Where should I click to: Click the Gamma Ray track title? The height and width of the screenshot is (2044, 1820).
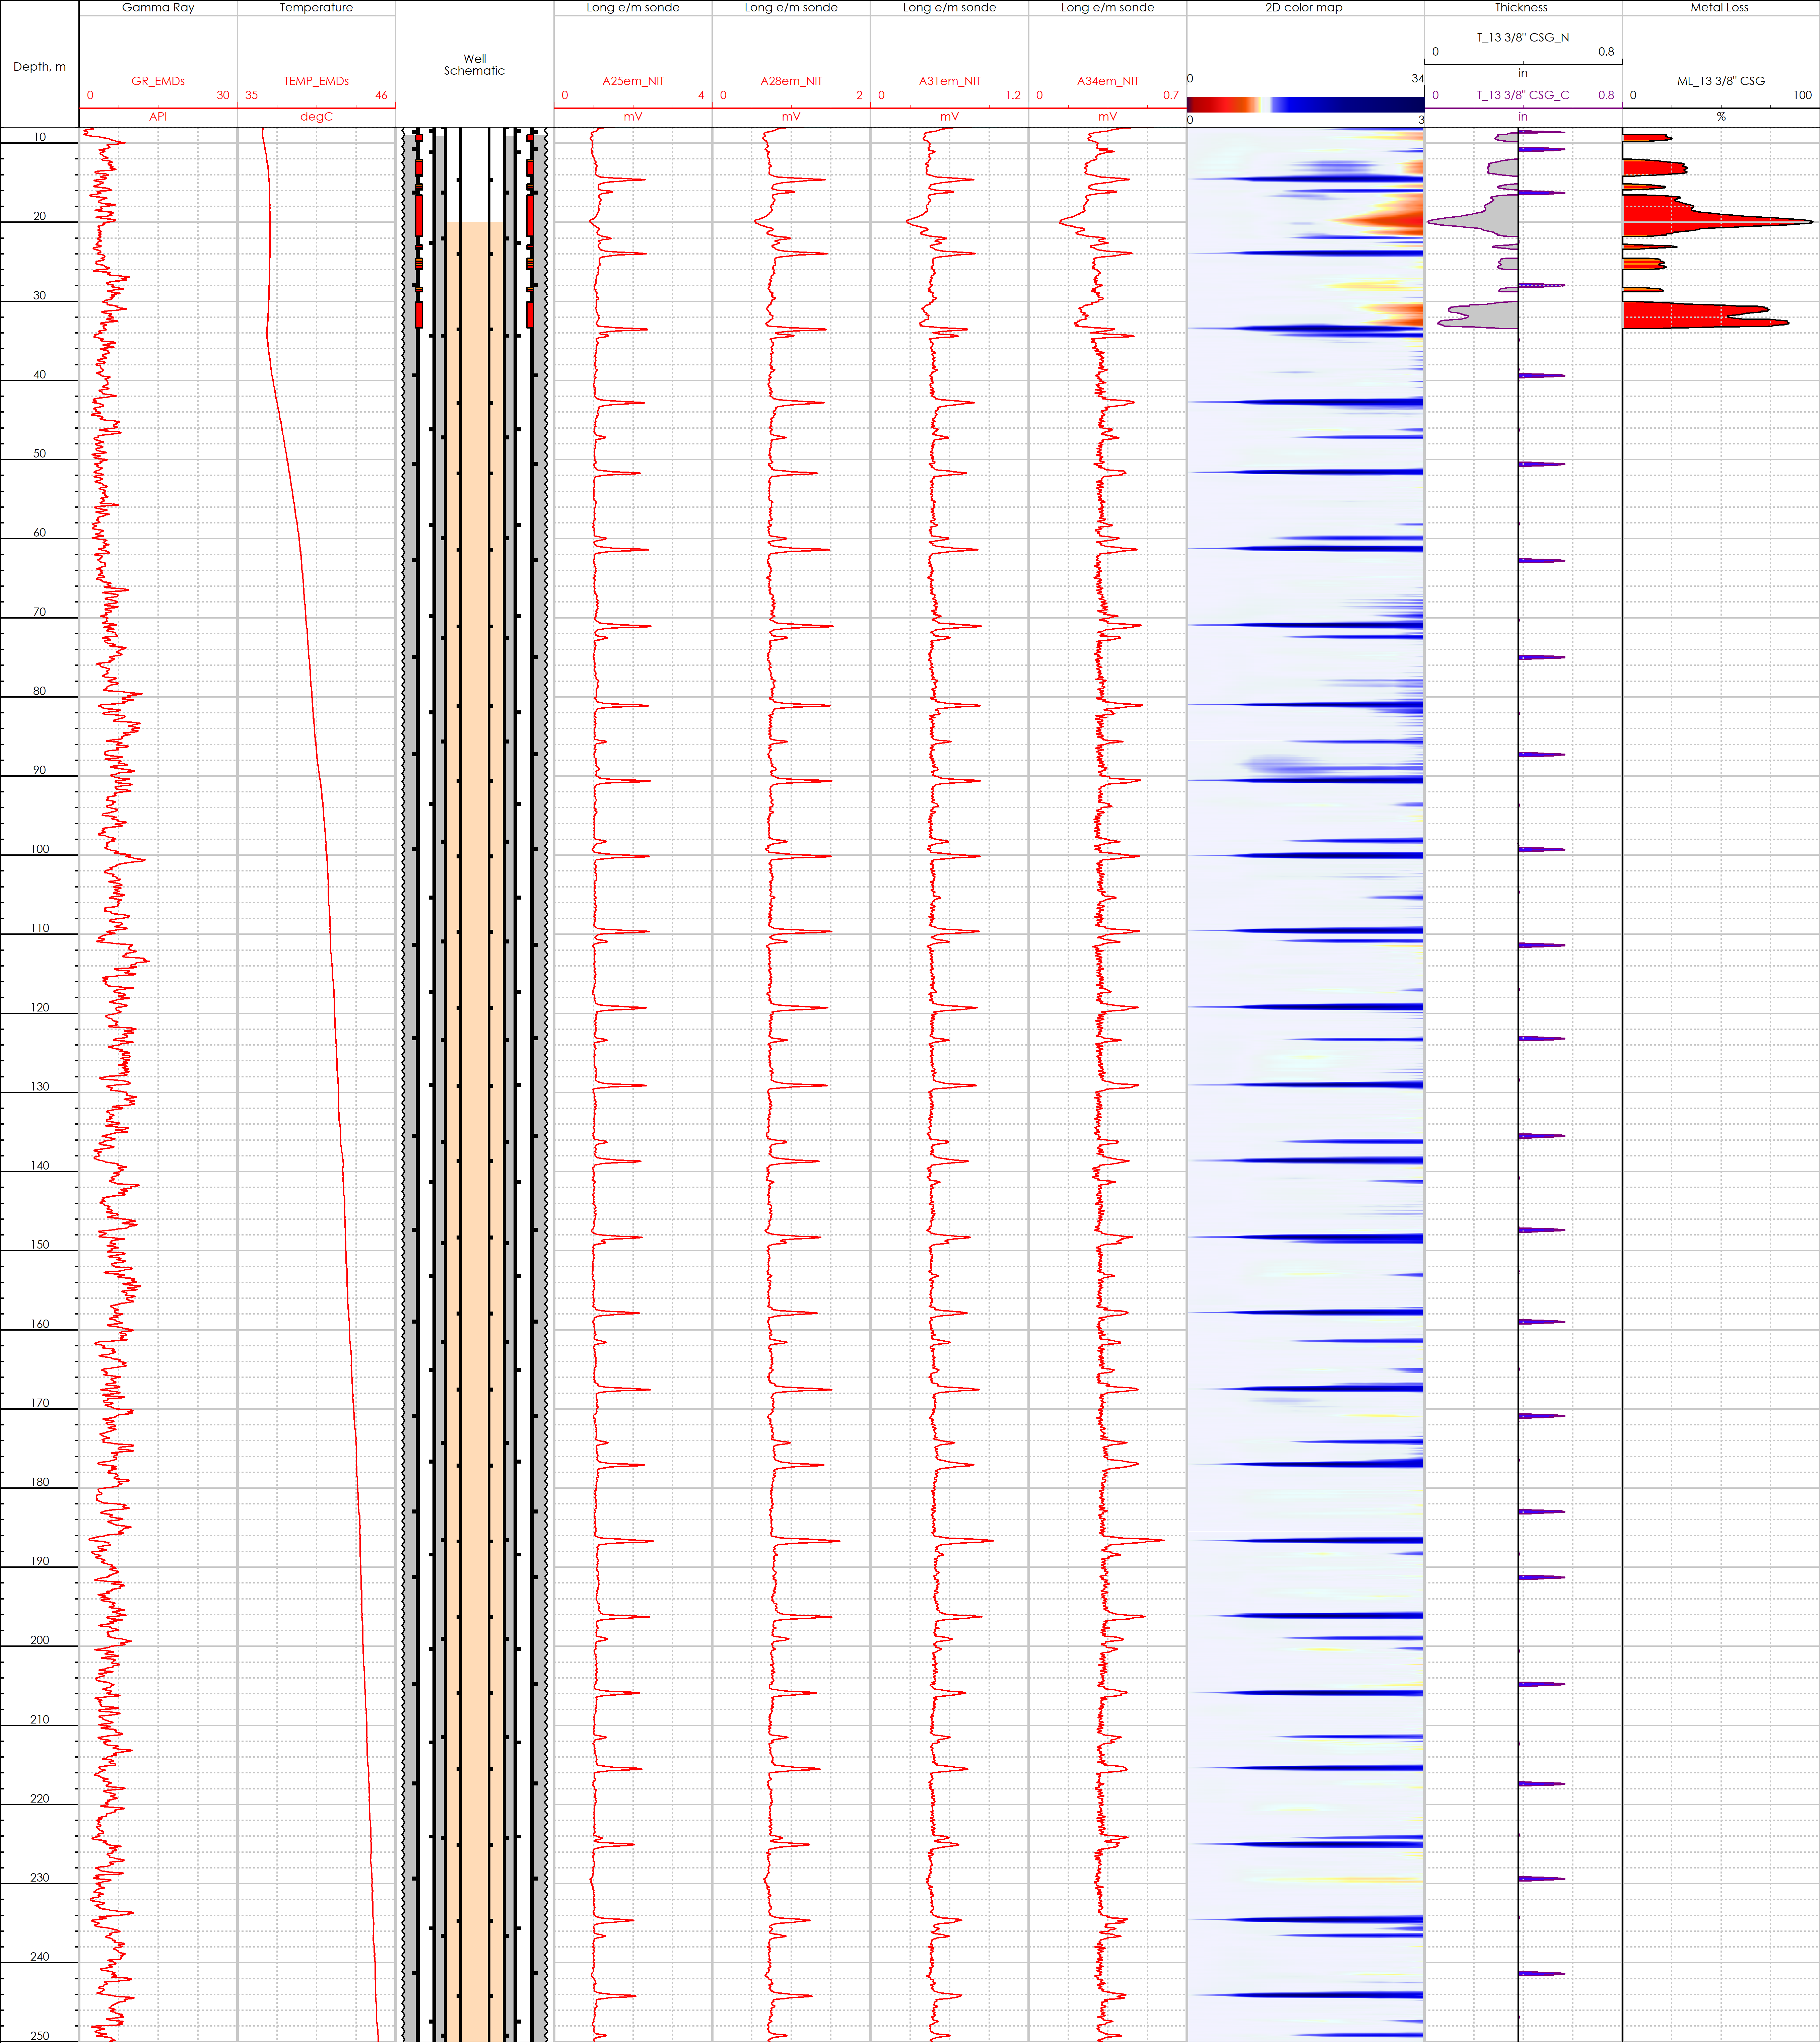(x=158, y=7)
